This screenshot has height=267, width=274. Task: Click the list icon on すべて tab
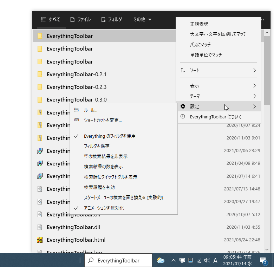pyautogui.click(x=43, y=19)
